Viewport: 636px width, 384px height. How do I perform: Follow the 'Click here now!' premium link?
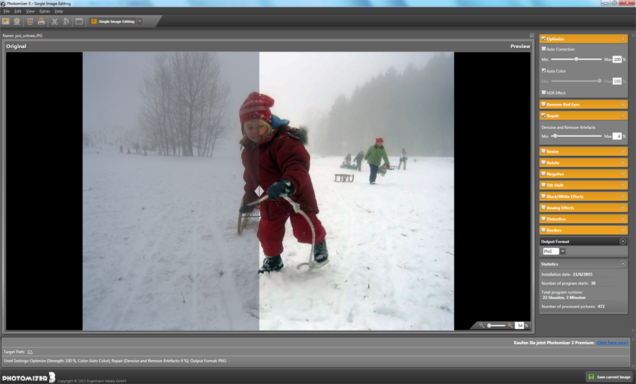(612, 343)
